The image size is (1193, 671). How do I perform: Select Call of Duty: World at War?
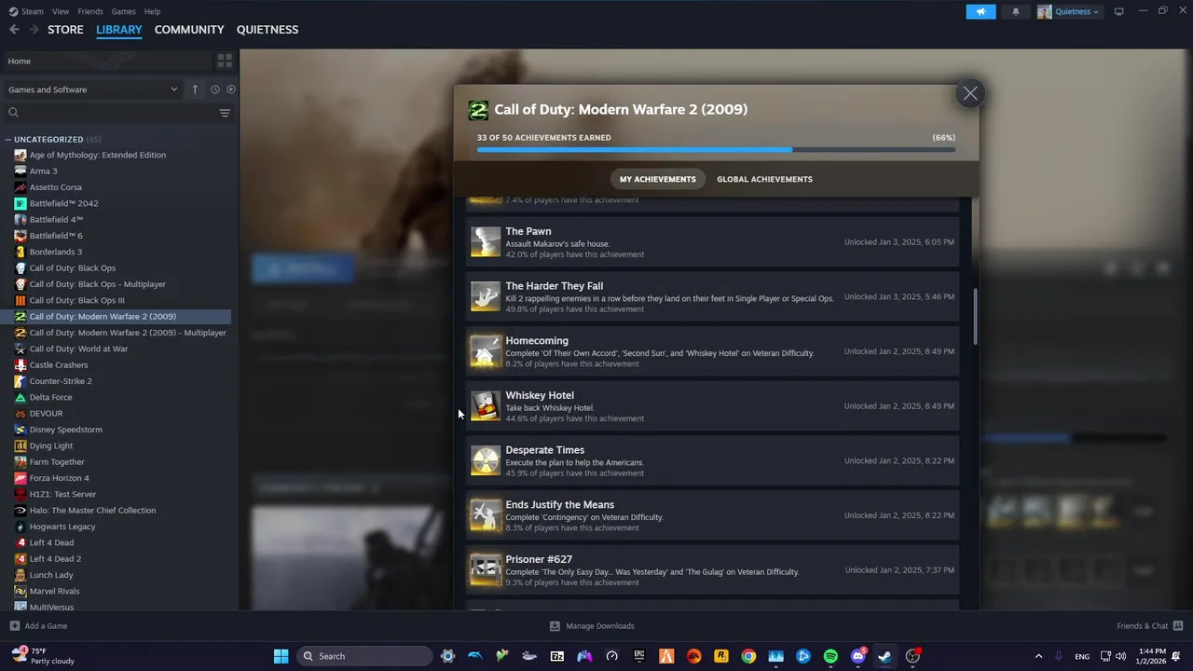pyautogui.click(x=78, y=349)
